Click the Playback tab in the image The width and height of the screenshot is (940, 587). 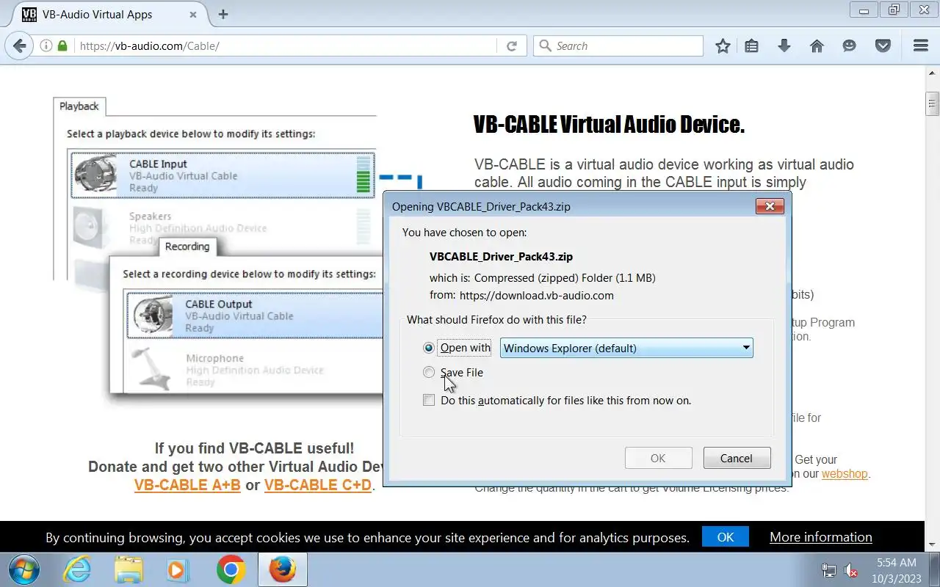click(x=79, y=106)
